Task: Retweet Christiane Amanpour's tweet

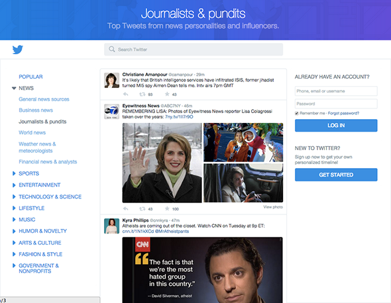Action: 142,95
